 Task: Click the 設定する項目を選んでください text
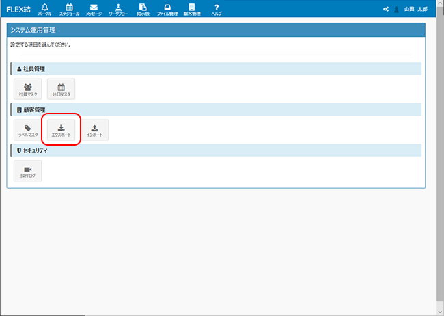tap(40, 45)
